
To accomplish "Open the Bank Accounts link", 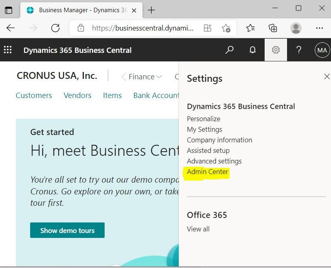I will [x=156, y=95].
